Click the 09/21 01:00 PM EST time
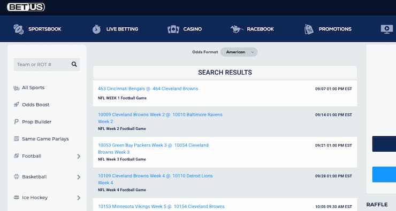396x211 pixels. [x=333, y=145]
